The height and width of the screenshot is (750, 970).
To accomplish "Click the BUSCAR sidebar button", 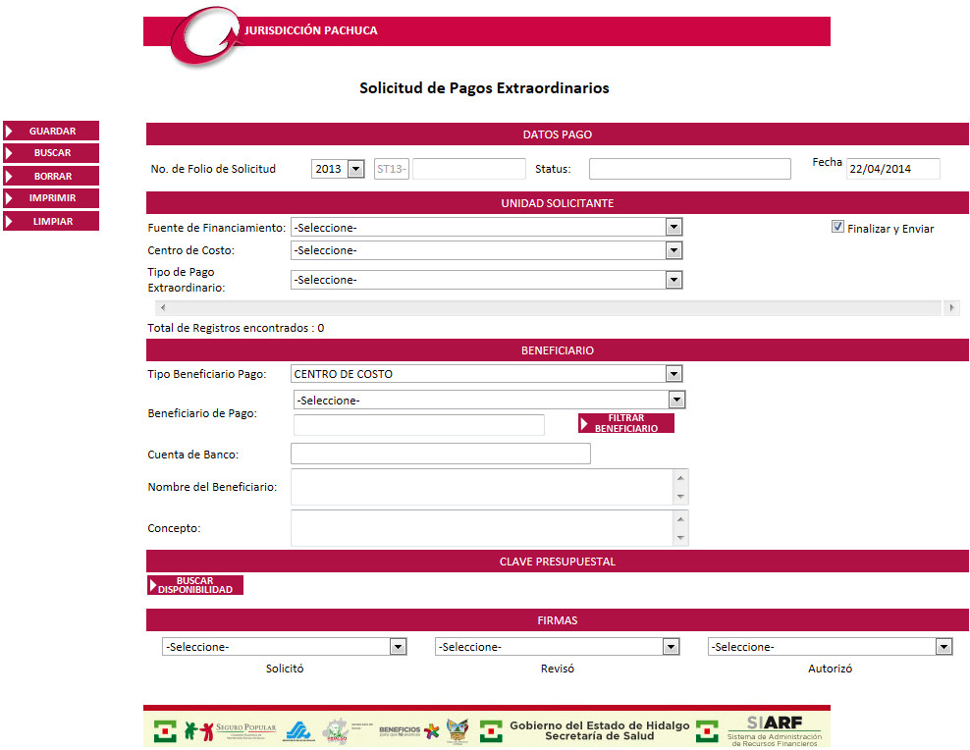I will click(51, 153).
